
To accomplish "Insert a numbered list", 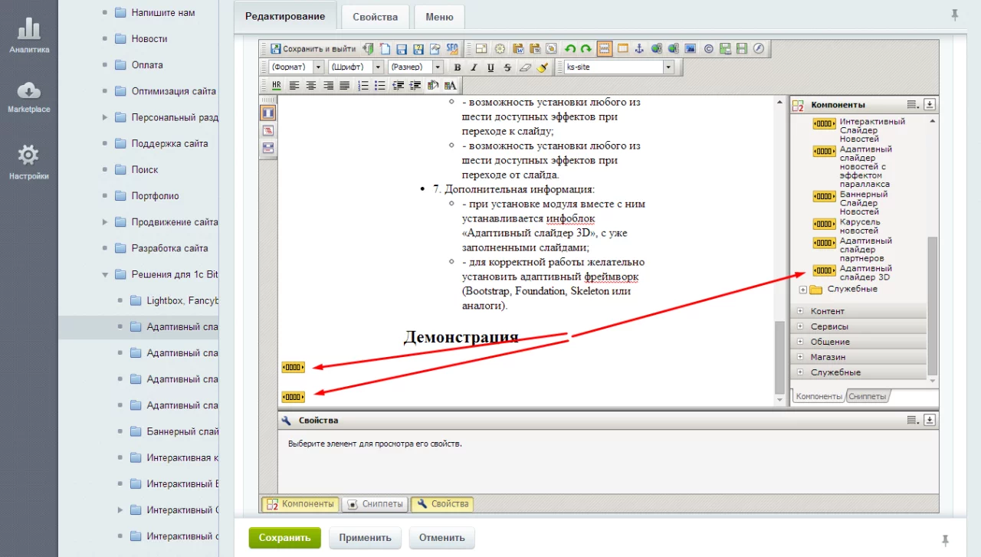I will (363, 85).
